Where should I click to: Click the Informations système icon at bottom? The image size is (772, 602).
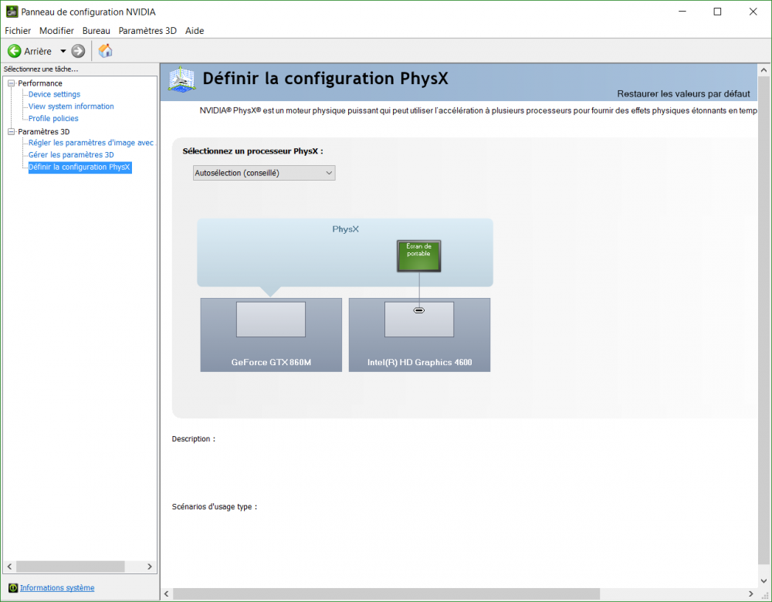12,588
